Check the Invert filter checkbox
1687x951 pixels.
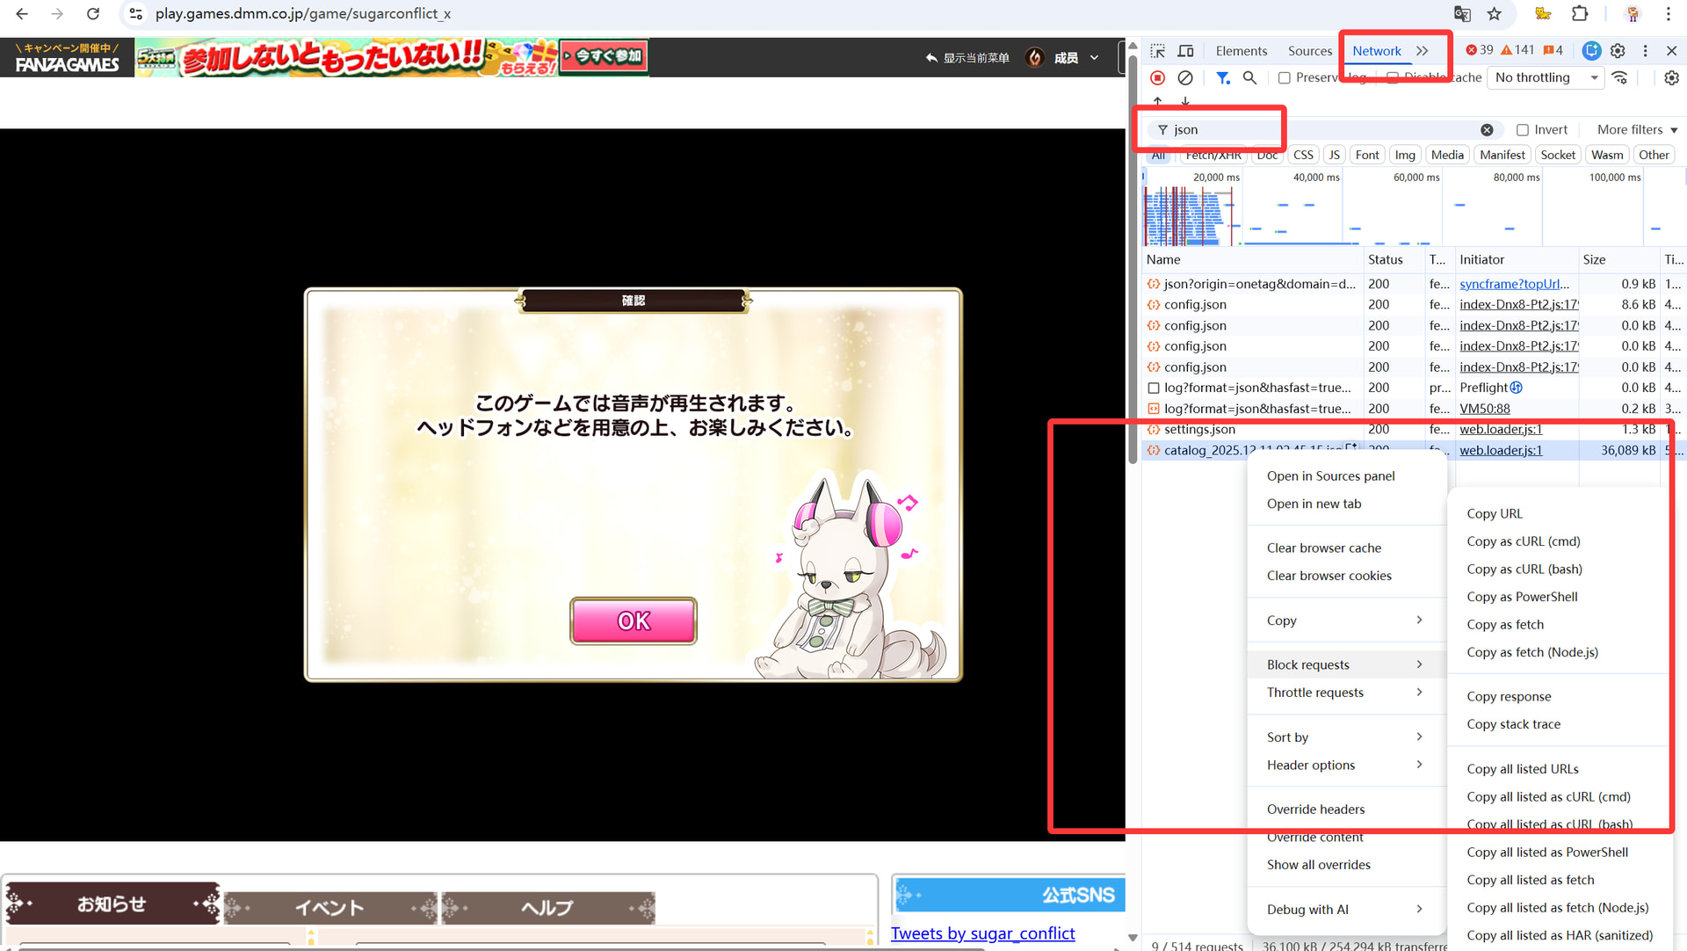coord(1523,130)
